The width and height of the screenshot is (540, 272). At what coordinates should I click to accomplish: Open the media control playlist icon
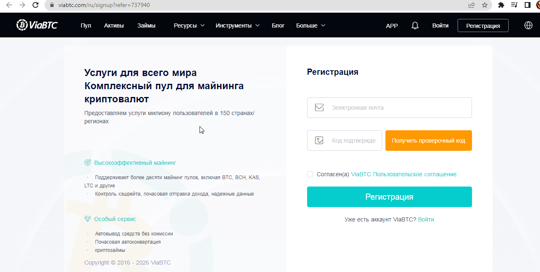(514, 5)
